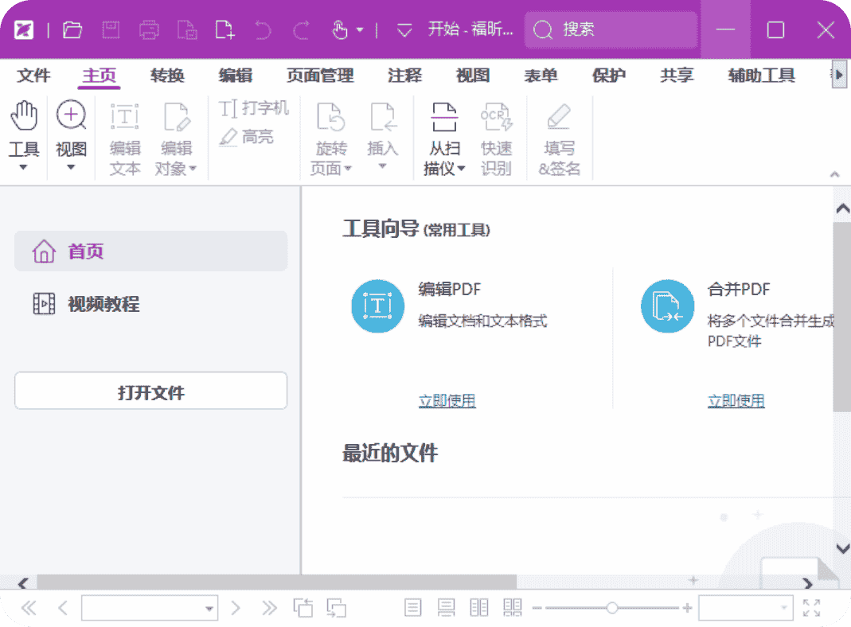
Task: Click the 合并PDF circular wizard icon
Action: click(667, 306)
